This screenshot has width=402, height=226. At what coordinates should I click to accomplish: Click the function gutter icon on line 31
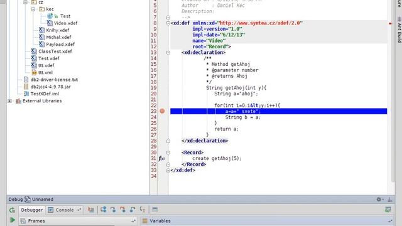coord(161,159)
